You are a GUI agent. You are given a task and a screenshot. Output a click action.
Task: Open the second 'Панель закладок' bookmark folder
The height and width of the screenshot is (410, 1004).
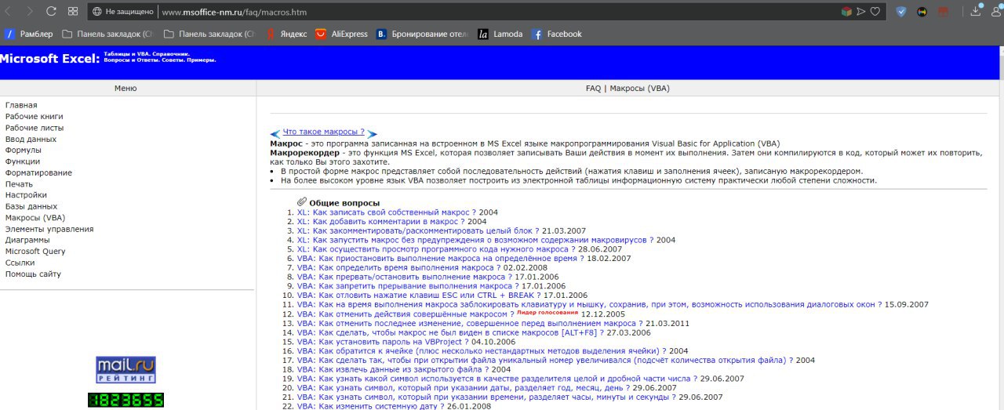(209, 34)
